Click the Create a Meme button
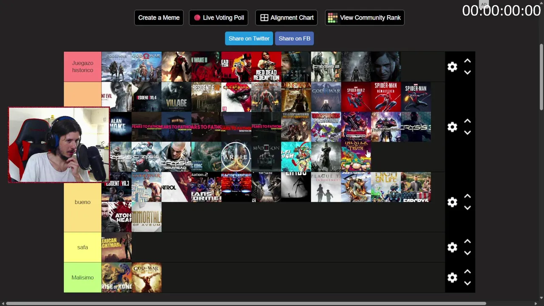Viewport: 544px width, 306px height. click(159, 17)
